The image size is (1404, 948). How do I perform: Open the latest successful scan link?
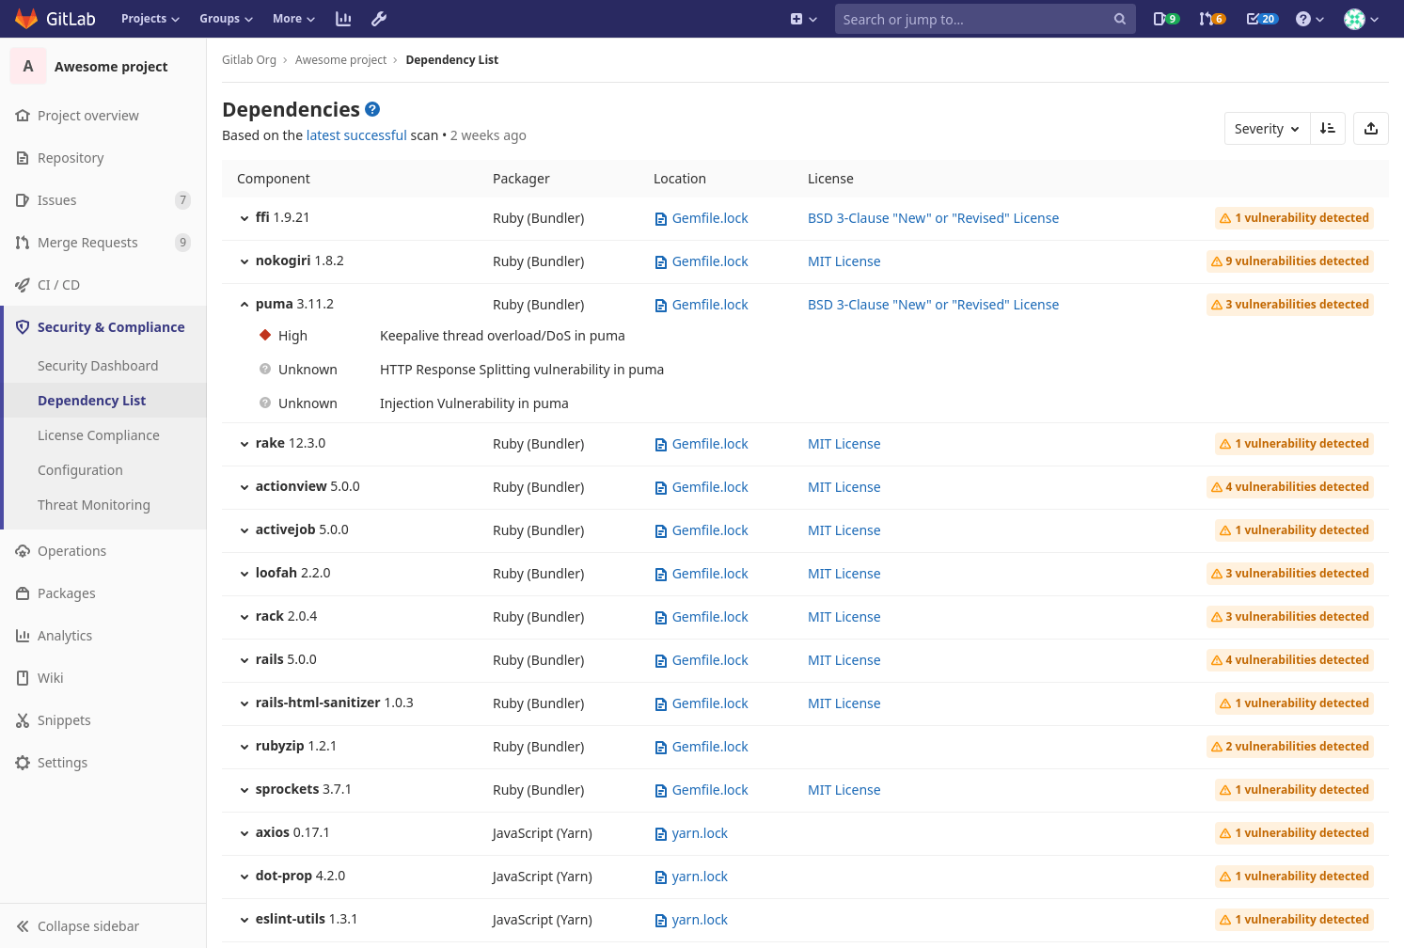pos(356,134)
